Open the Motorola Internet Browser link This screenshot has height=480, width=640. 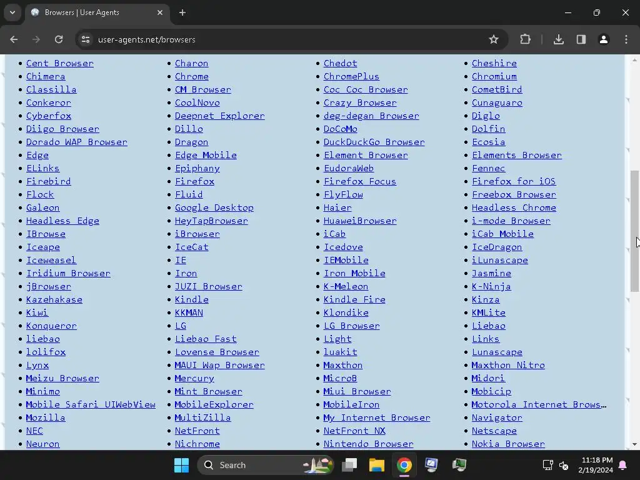(539, 404)
